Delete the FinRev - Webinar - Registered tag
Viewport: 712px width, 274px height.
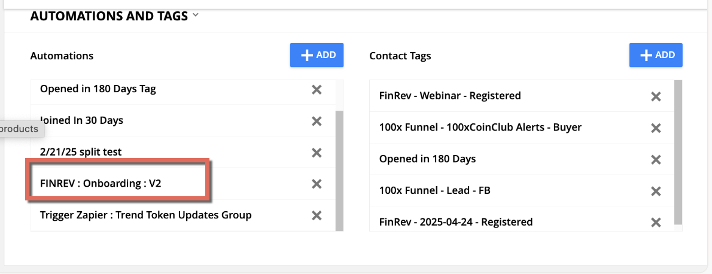tap(656, 96)
